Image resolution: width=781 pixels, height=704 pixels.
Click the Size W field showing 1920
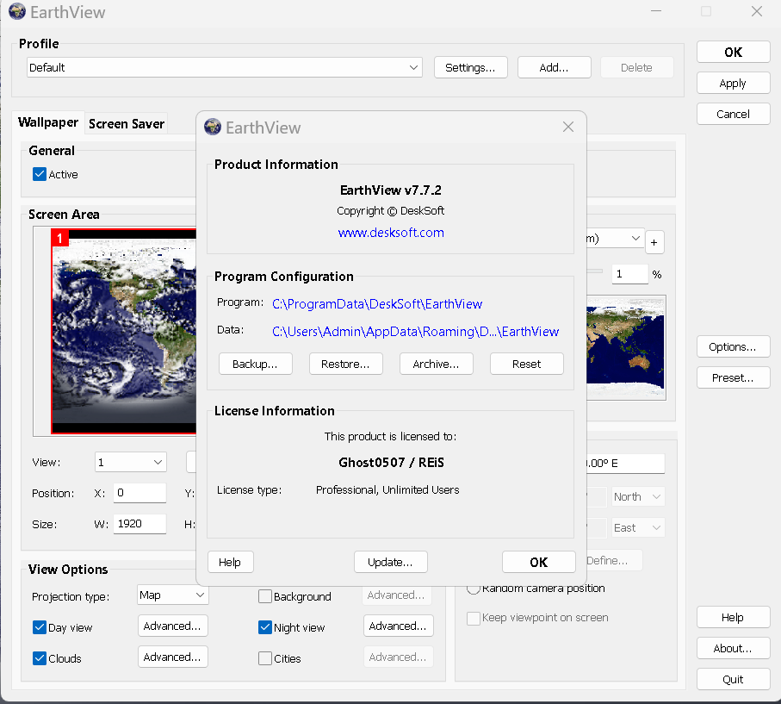pyautogui.click(x=140, y=524)
